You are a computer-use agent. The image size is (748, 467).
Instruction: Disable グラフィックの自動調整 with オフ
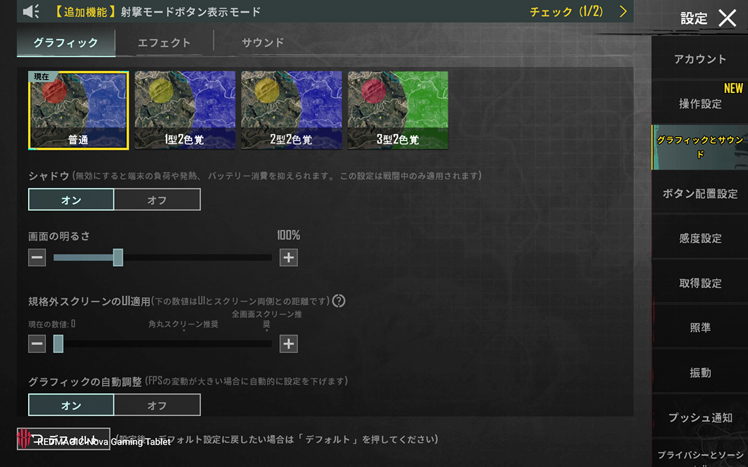157,405
